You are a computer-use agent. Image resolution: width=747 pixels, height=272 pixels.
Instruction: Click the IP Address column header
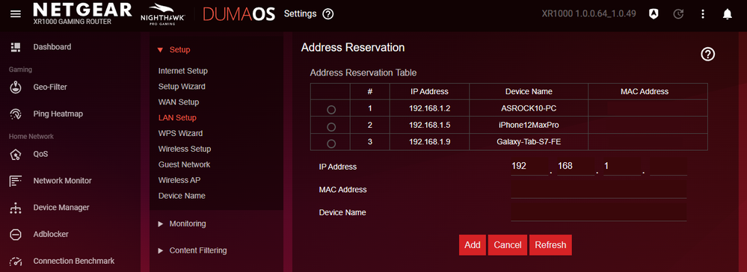coord(429,91)
